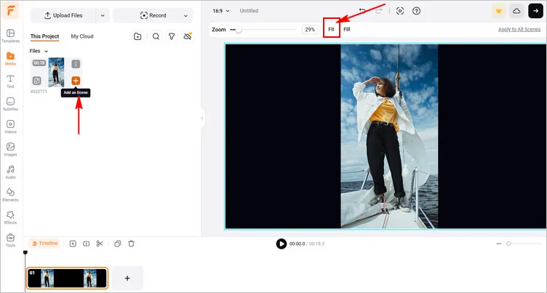The height and width of the screenshot is (293, 547).
Task: Open the Templates panel in sidebar
Action: point(10,36)
